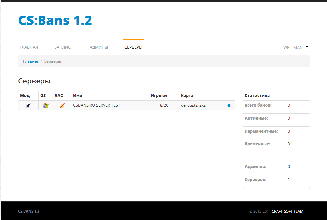Open the БАНЛИСТ menu tab
Viewport: 327px width, 220px height.
tap(64, 47)
